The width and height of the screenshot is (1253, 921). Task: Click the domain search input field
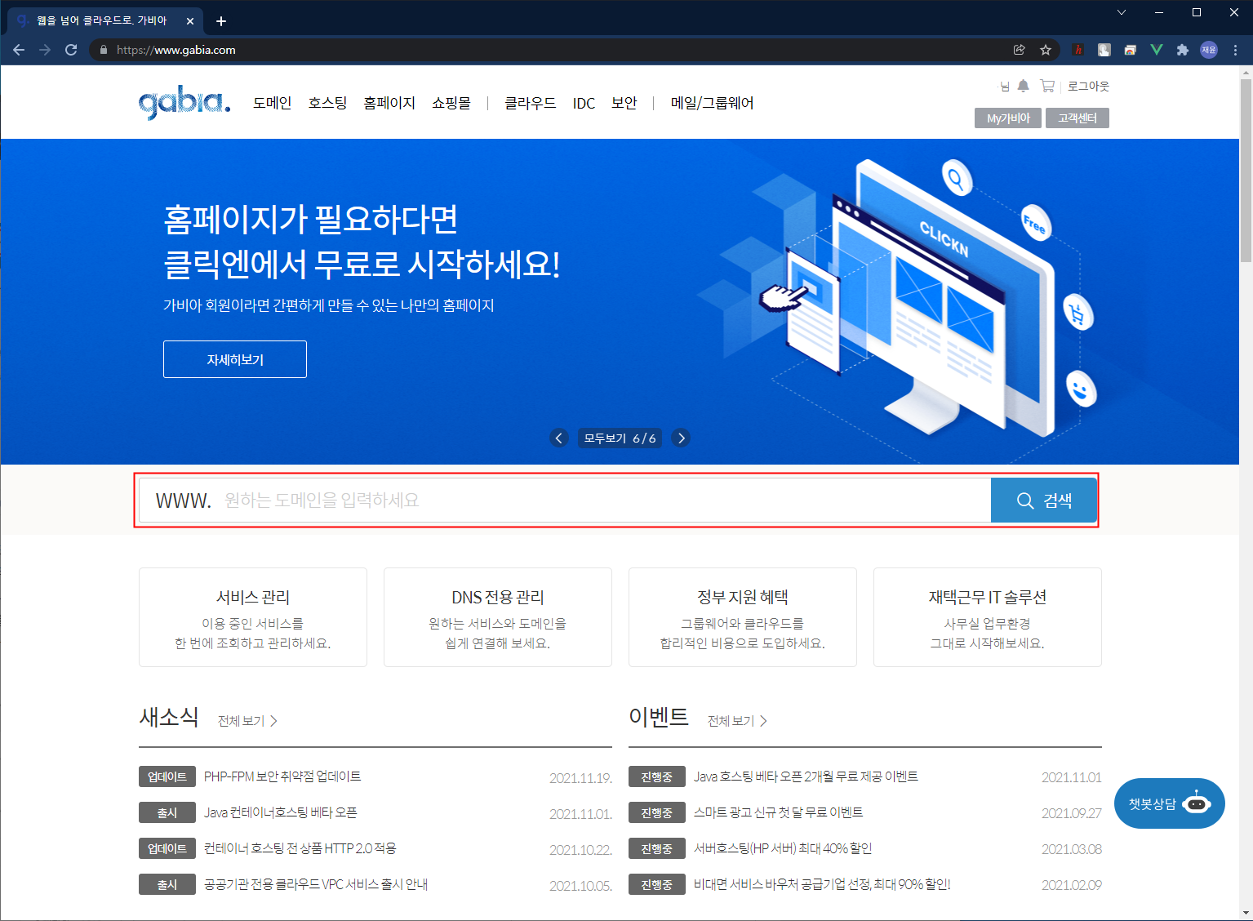[565, 501]
